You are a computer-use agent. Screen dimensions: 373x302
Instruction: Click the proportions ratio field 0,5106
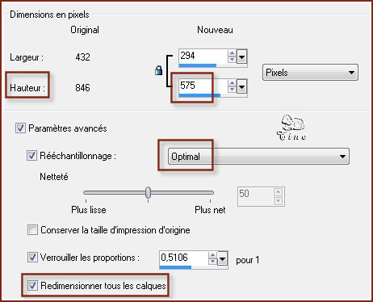click(183, 258)
